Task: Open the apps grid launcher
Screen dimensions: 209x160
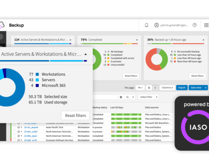Action: tap(206, 25)
